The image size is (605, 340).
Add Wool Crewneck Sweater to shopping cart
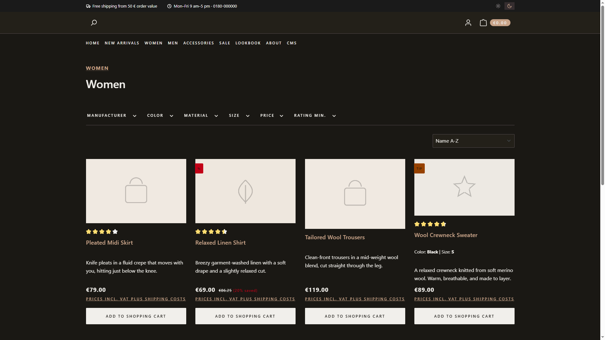click(464, 316)
